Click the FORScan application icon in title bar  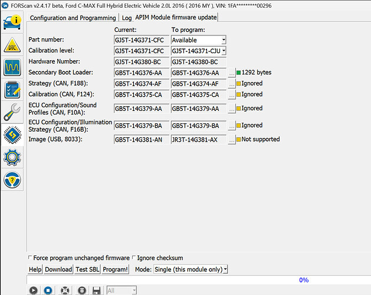click(5, 6)
